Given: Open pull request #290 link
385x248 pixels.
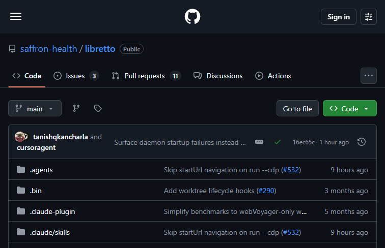Looking at the screenshot, I should (x=266, y=191).
